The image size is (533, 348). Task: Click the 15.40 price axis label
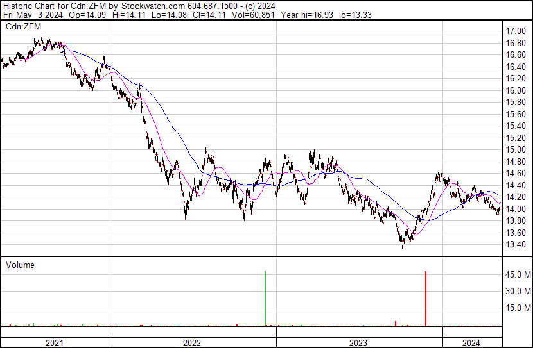click(516, 126)
